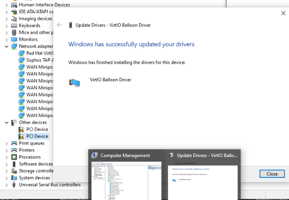Expand IDE ATA/ATAPI controllers node

pos(6,12)
